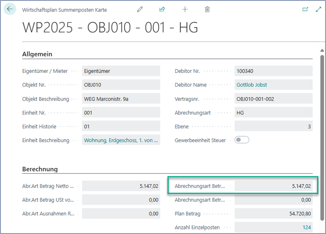Click the plus icon to add new

pos(185,10)
